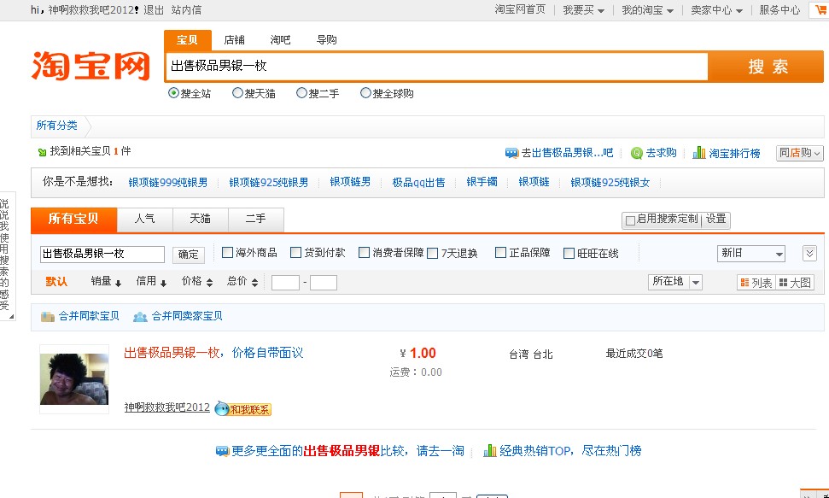Screen dimensions: 829x498
Task: Select the 宝贝 search tab
Action: click(x=187, y=40)
